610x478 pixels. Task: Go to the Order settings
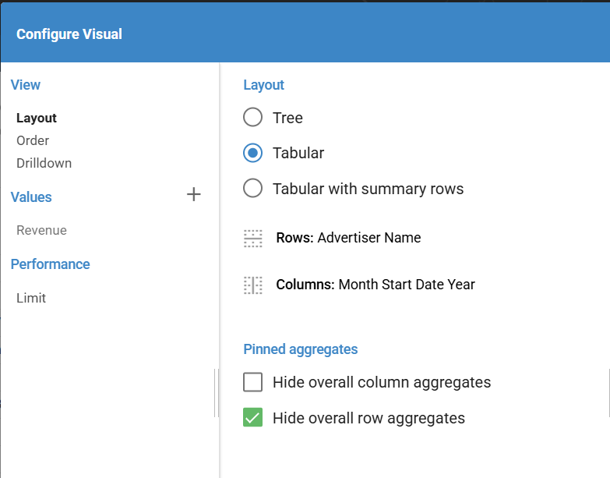click(x=33, y=140)
